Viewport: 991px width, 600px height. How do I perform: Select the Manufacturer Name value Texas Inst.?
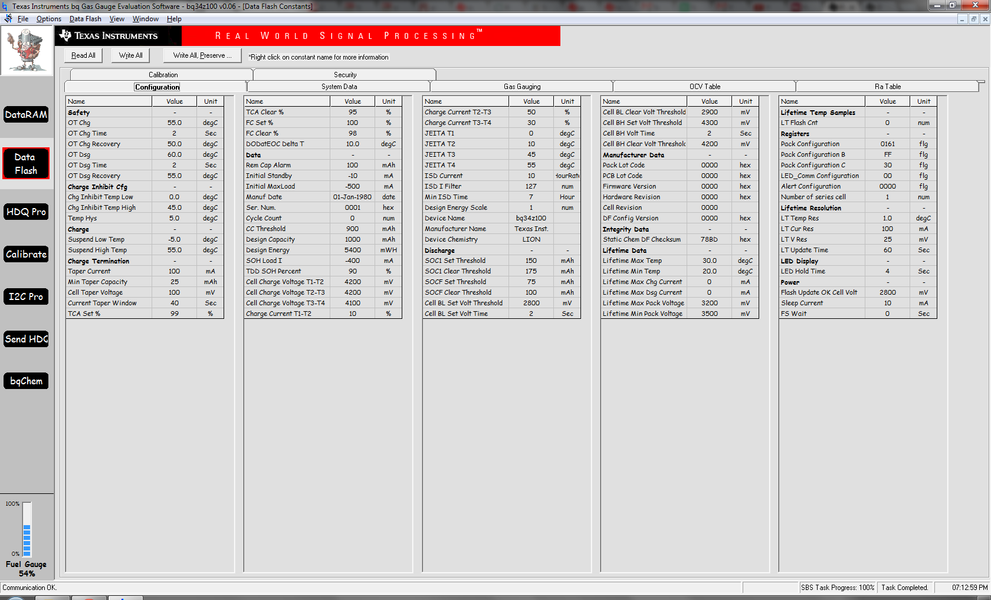click(531, 229)
